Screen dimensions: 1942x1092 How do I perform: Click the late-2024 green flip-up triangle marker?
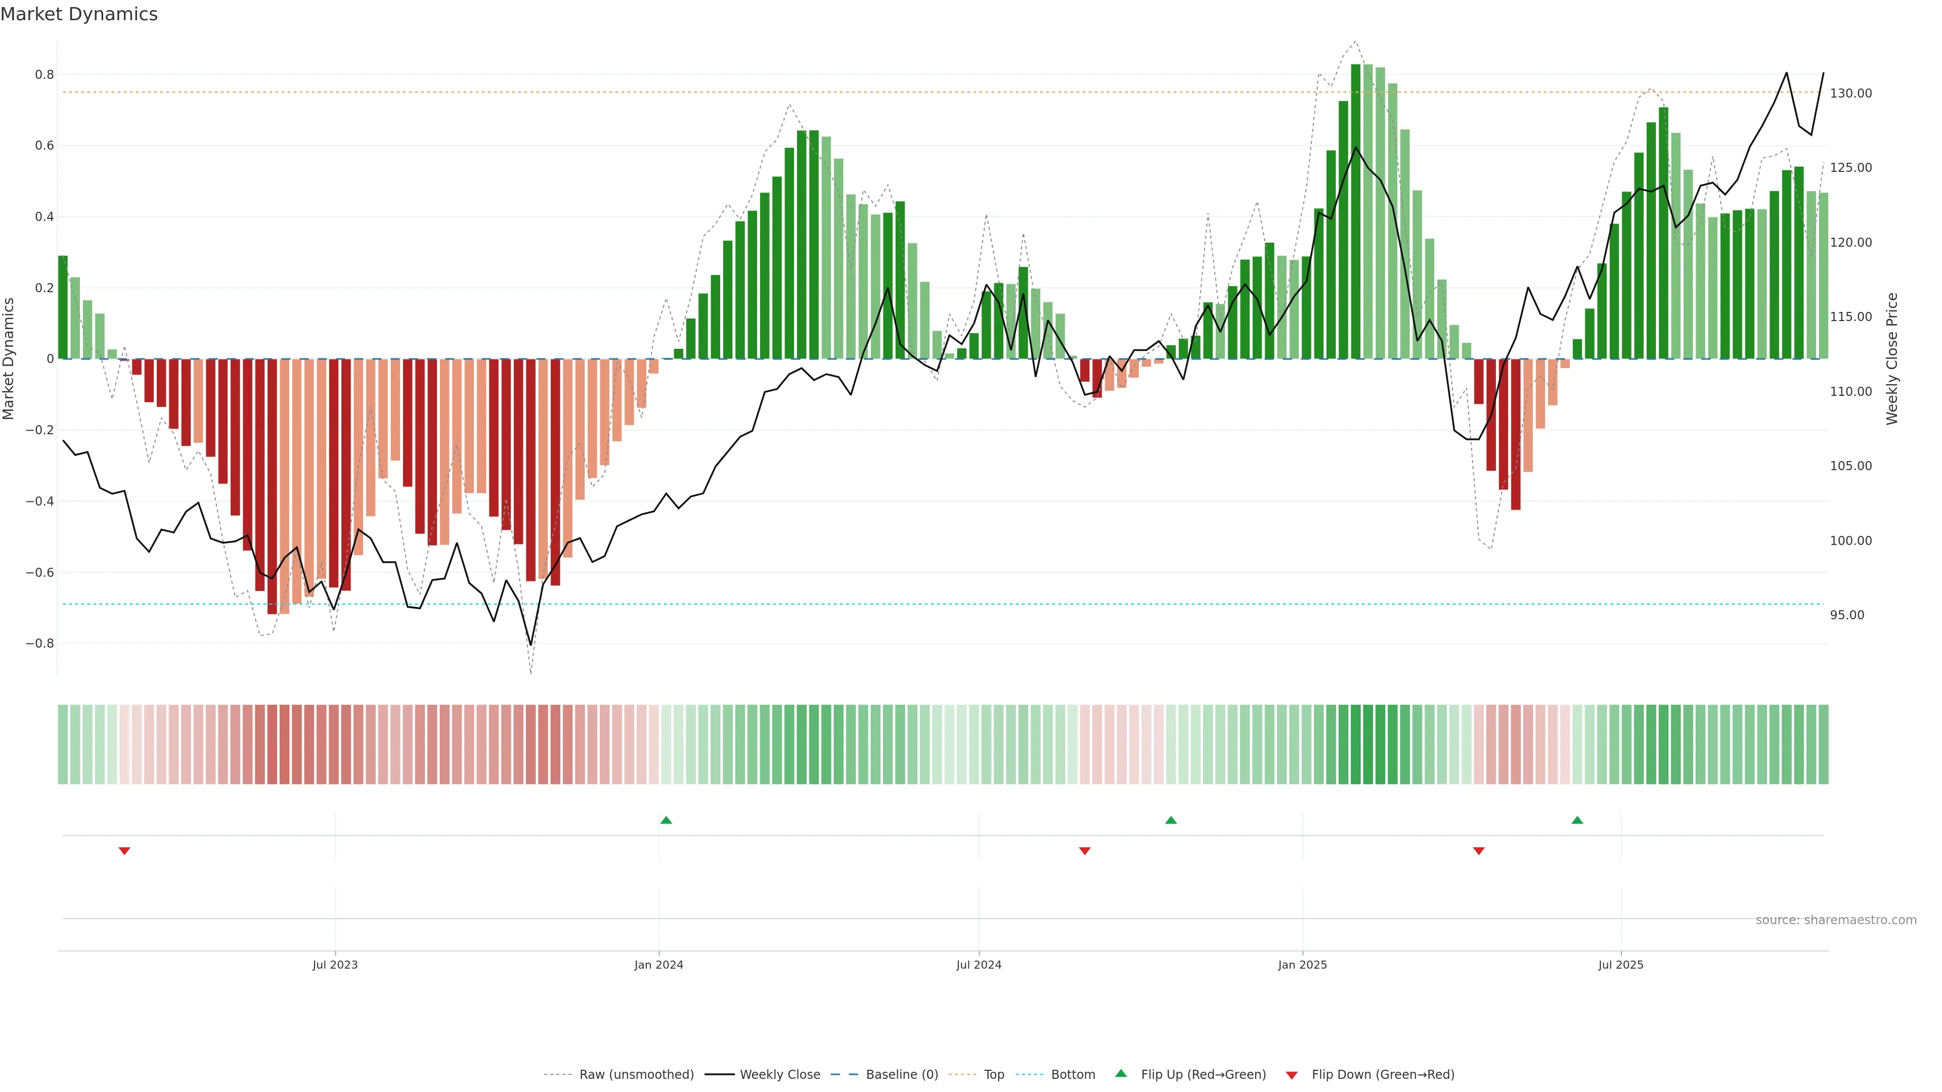tap(1171, 820)
